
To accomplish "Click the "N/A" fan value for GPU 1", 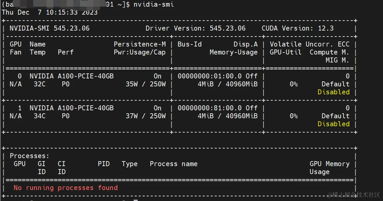I will coord(15,116).
